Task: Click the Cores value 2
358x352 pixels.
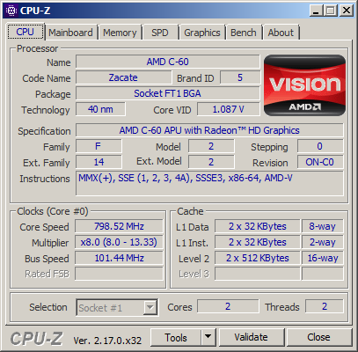Action: click(228, 306)
